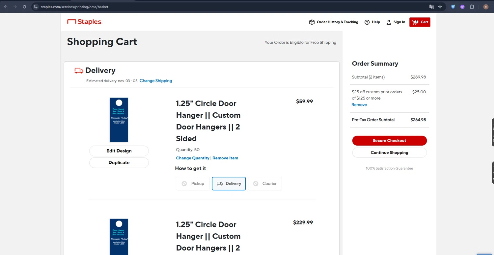Screen dimensions: 494x255
Task: Click the browser forward arrow
Action: coord(15,7)
